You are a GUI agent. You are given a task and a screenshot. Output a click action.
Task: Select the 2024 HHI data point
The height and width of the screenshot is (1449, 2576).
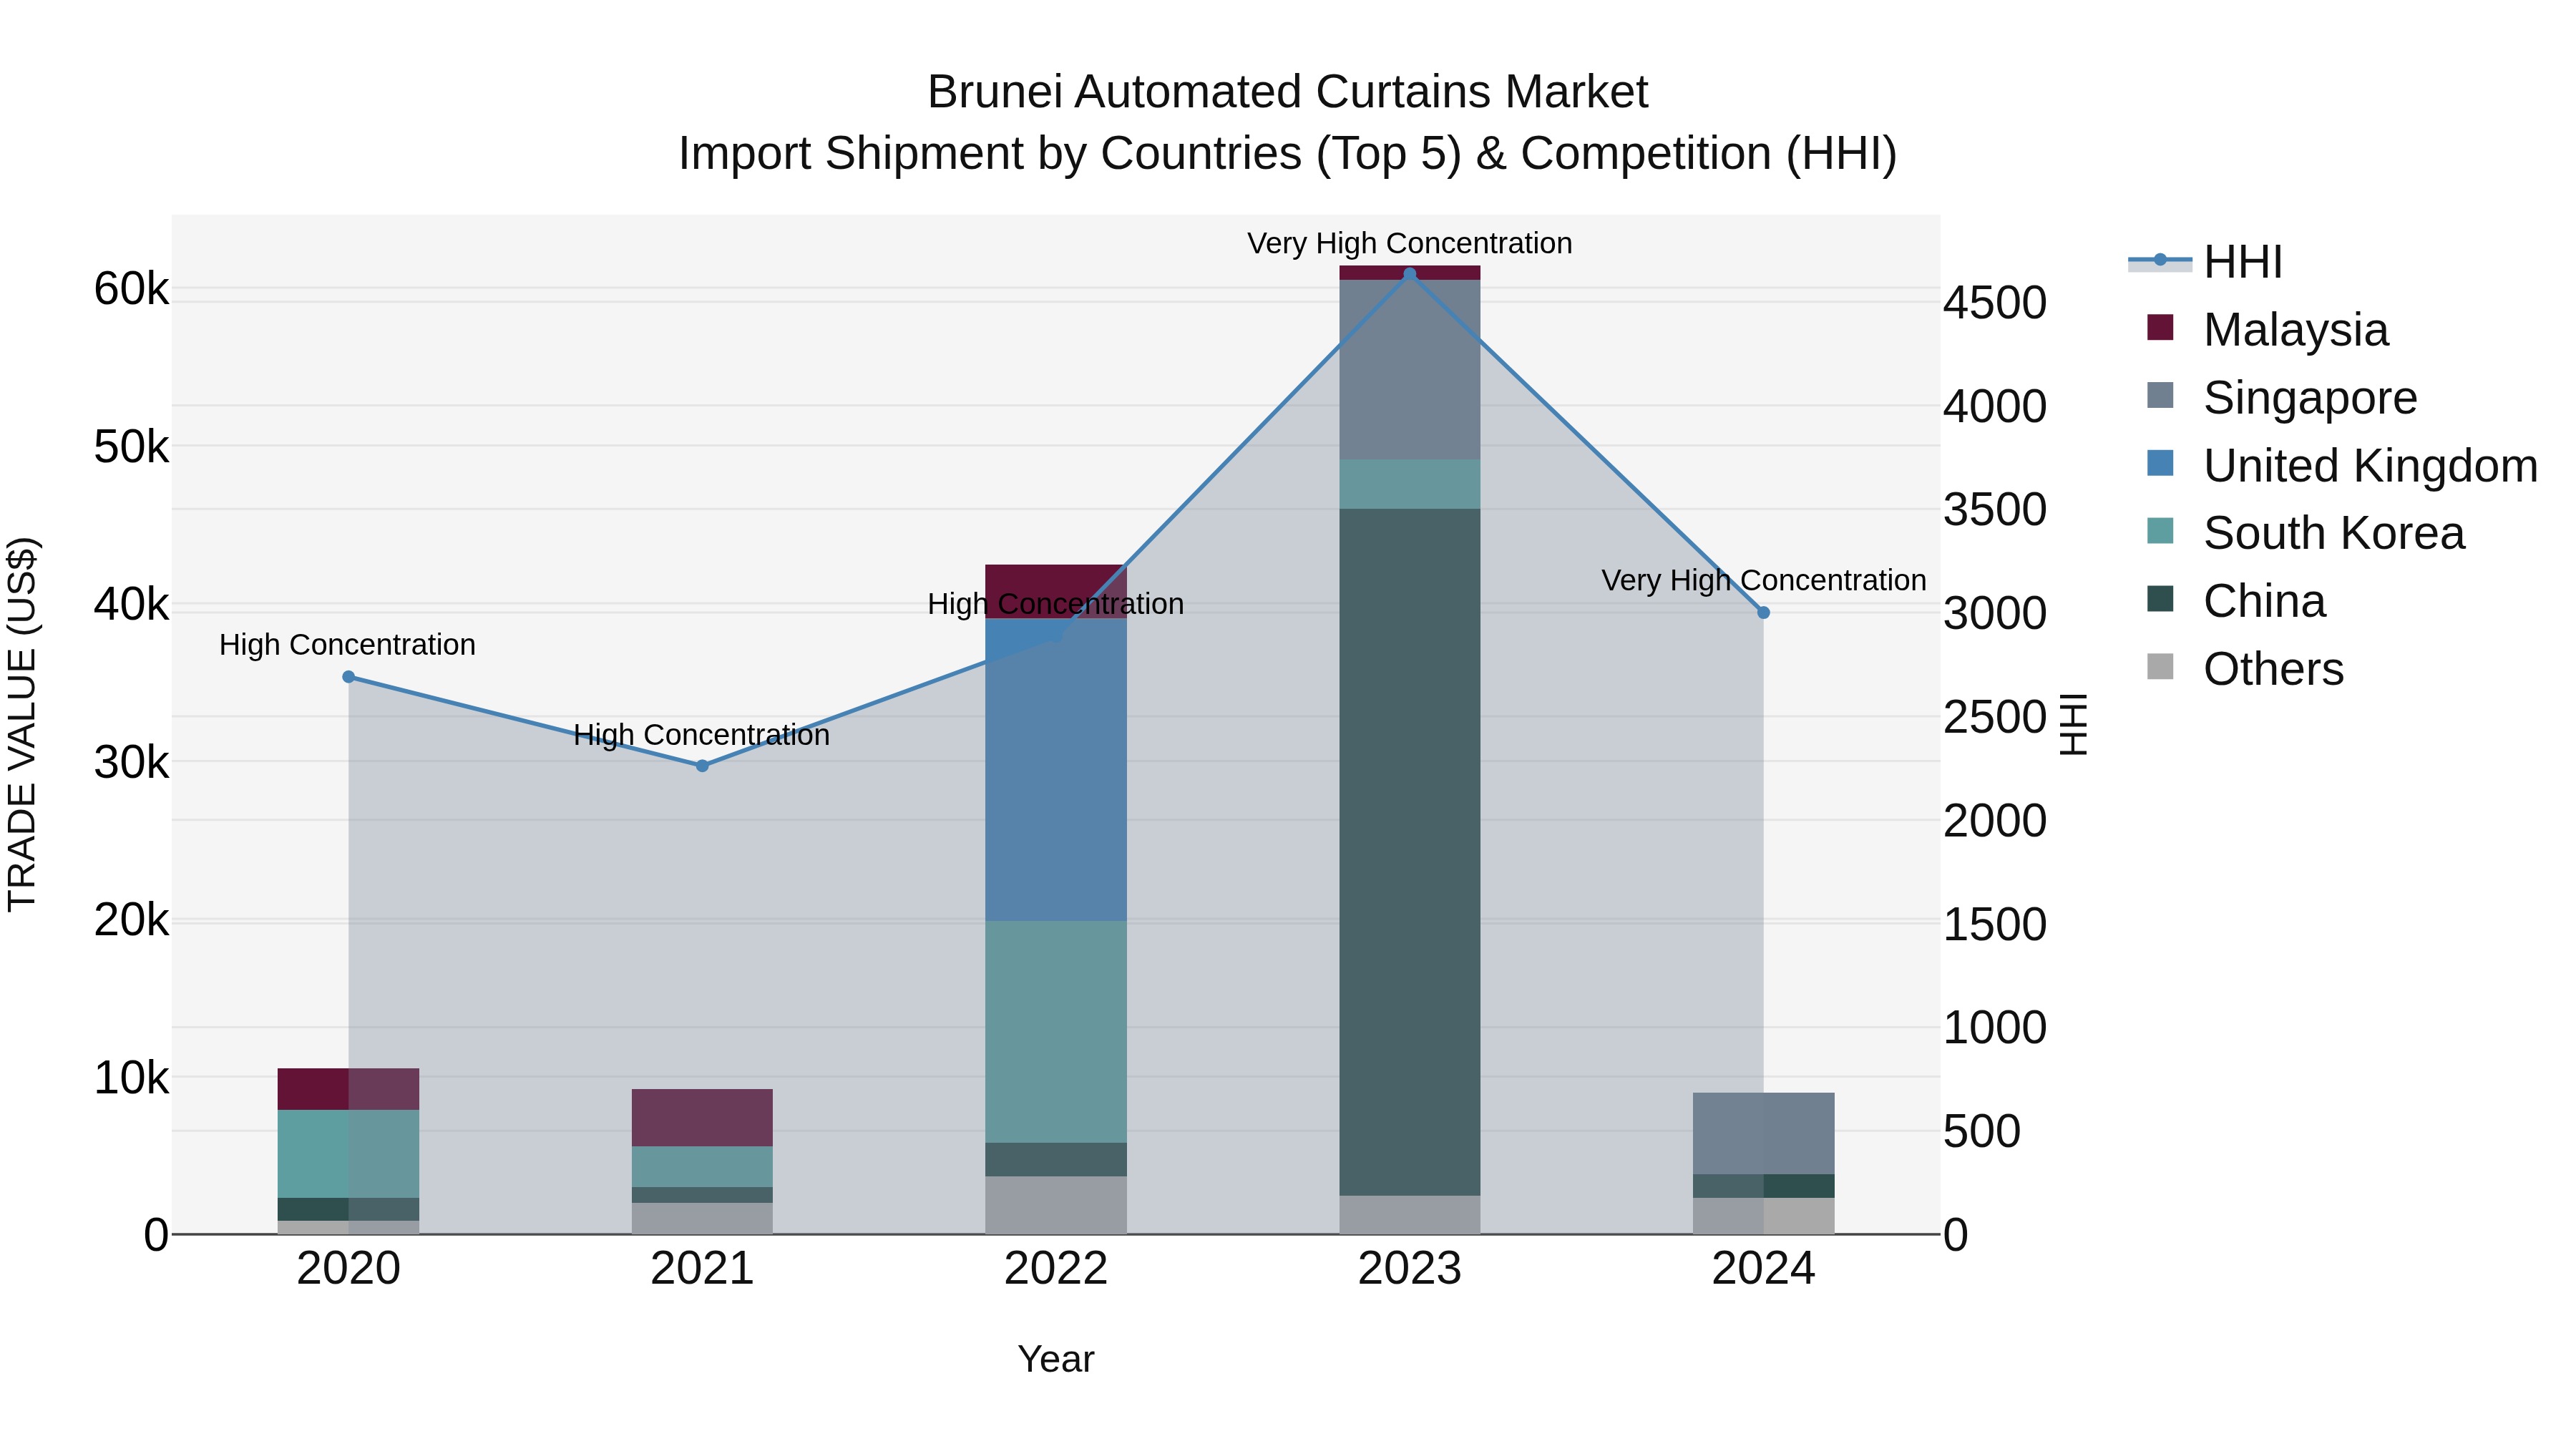(1764, 613)
